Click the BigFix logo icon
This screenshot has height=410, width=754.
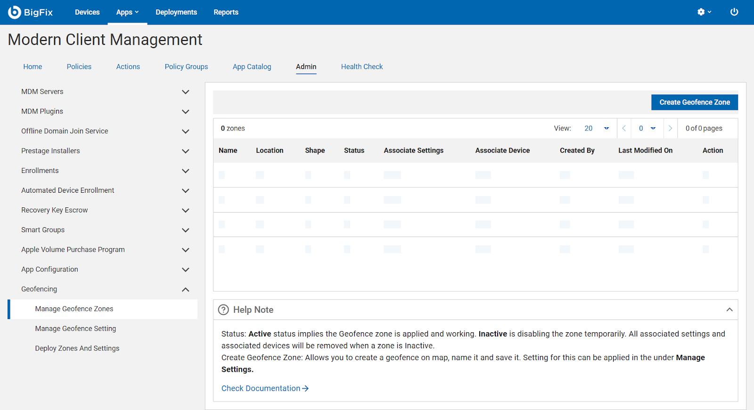point(15,12)
